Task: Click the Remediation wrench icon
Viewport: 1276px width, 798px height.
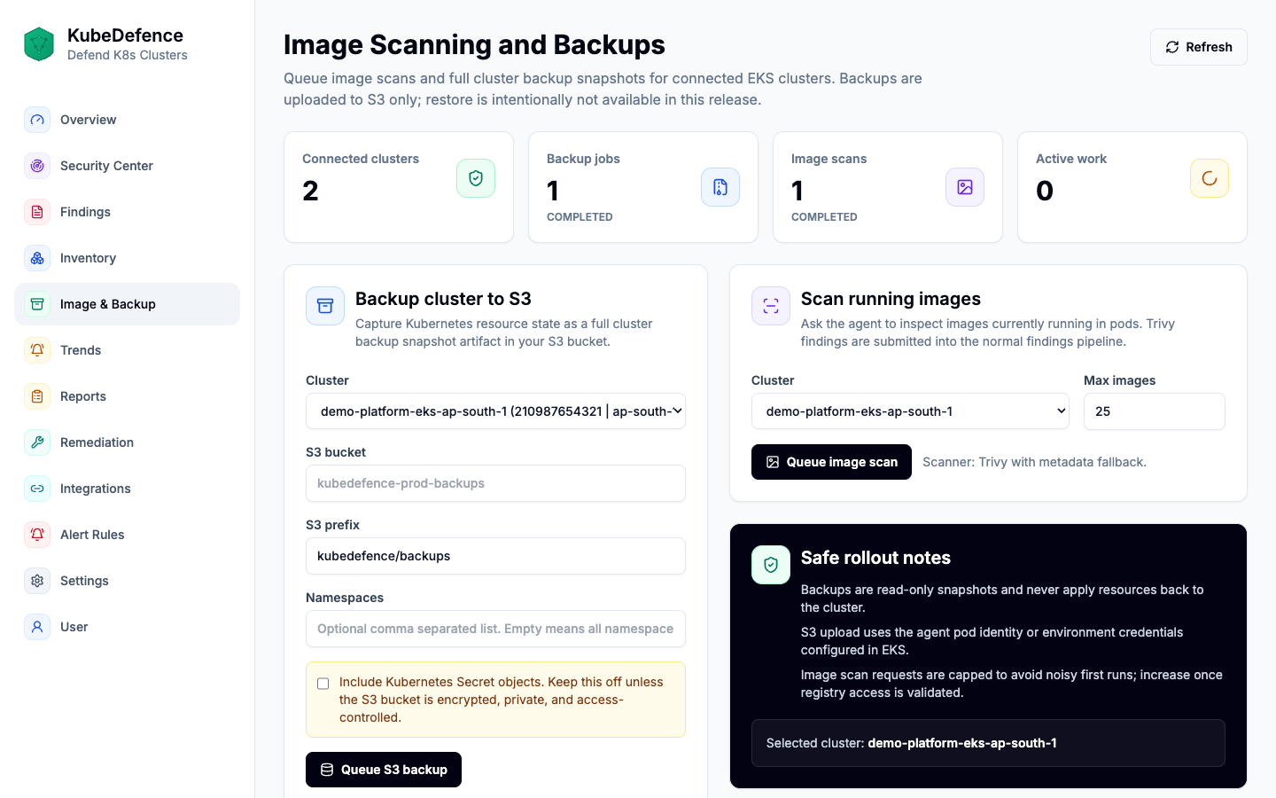Action: (x=37, y=442)
